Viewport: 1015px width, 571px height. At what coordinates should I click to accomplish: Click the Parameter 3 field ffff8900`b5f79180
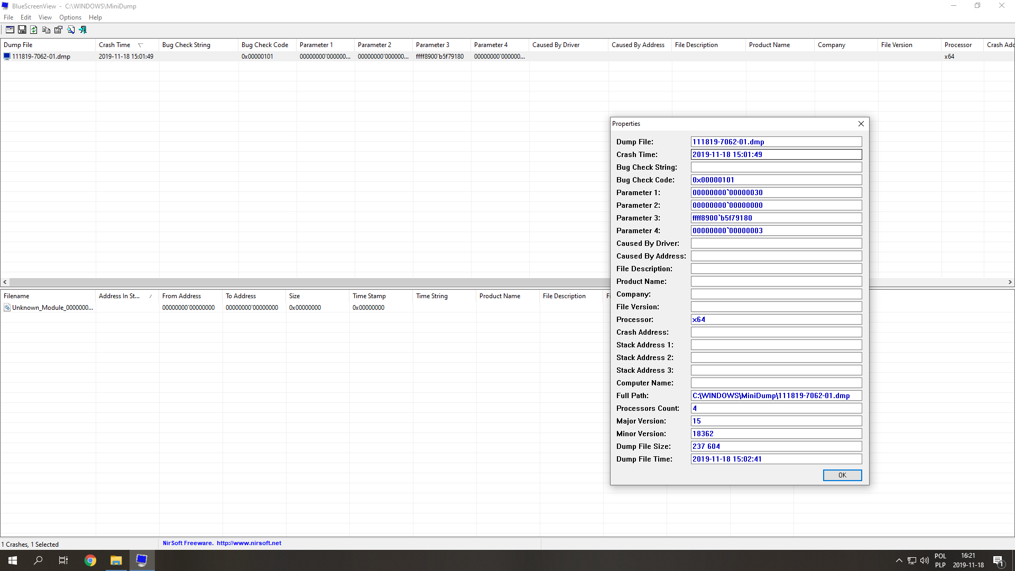[x=776, y=218]
